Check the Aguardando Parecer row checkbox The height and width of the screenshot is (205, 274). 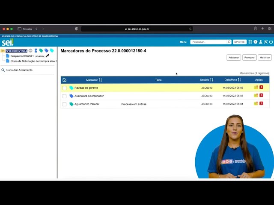pos(64,104)
